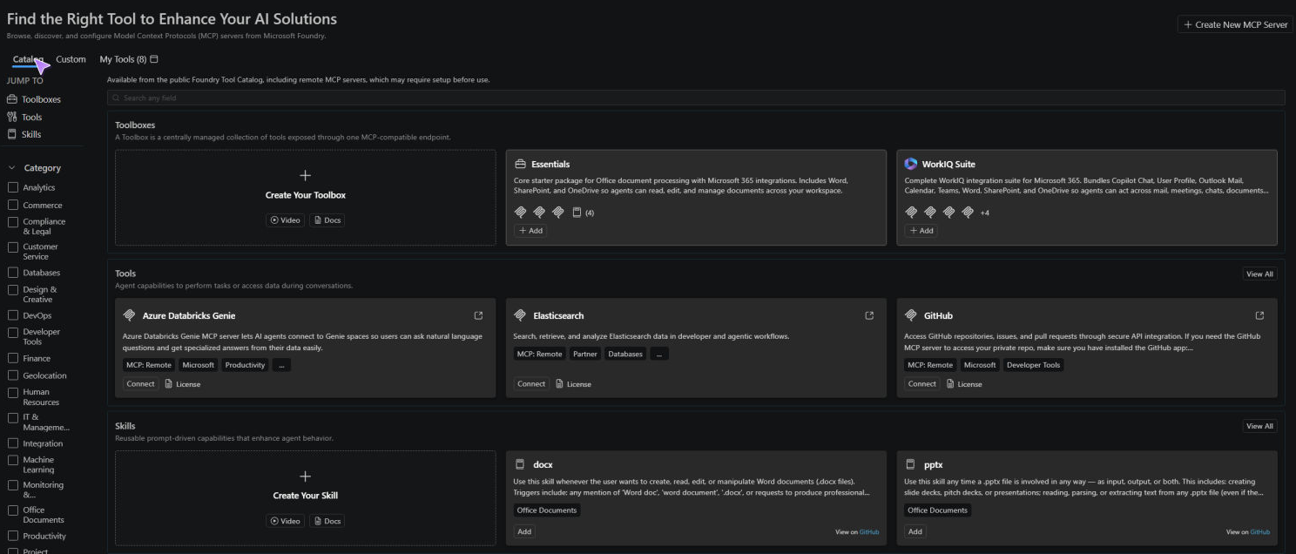Expand more tags on Elasticsearch card

point(659,354)
